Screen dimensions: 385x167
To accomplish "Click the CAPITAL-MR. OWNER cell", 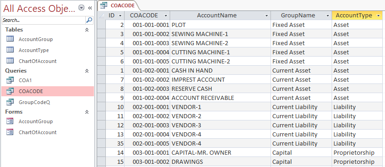I will click(x=220, y=153).
